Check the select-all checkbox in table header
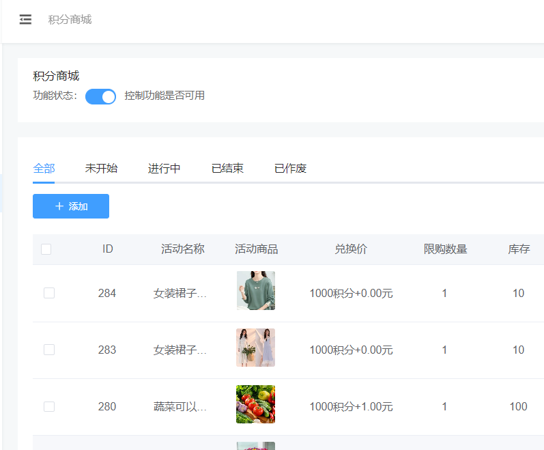The image size is (544, 450). click(46, 249)
